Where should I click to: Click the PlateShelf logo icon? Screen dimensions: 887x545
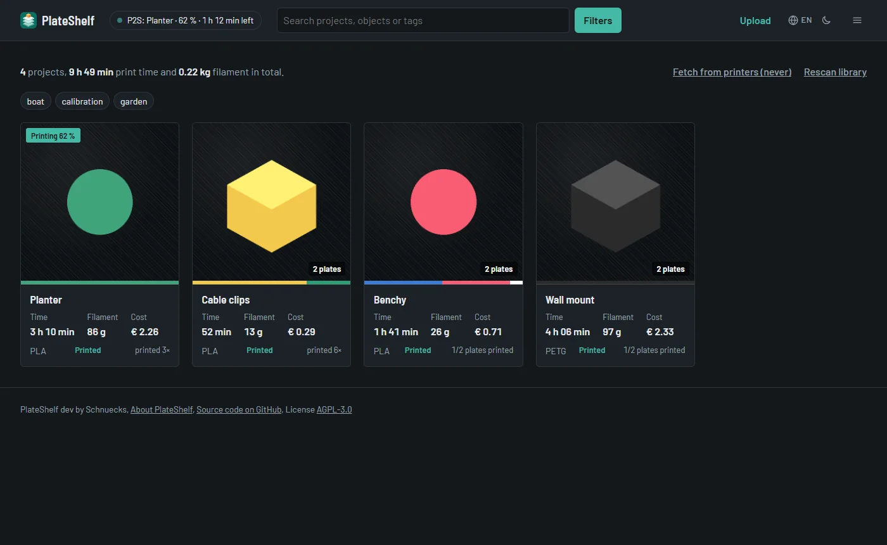pyautogui.click(x=29, y=20)
